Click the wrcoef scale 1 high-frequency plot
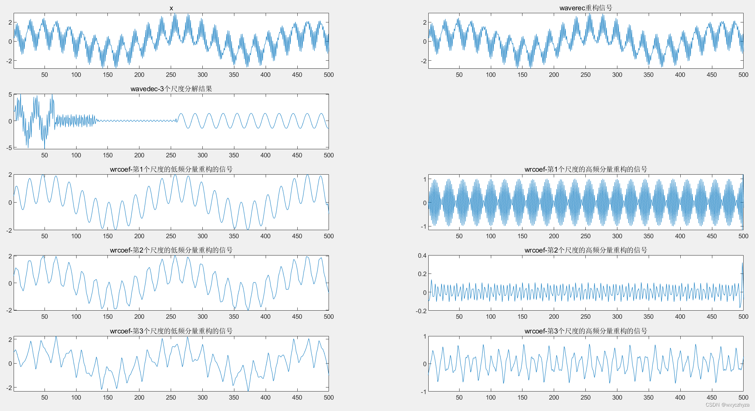Image resolution: width=755 pixels, height=411 pixels. [586, 202]
